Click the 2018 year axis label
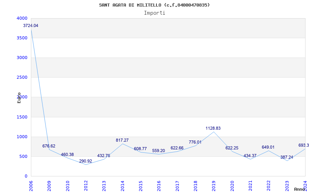Image resolution: width=309 pixels, height=193 pixels. tap(195, 186)
